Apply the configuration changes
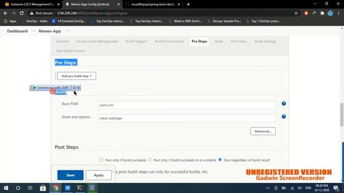Screen dimensions: 344x193 pyautogui.click(x=98, y=175)
